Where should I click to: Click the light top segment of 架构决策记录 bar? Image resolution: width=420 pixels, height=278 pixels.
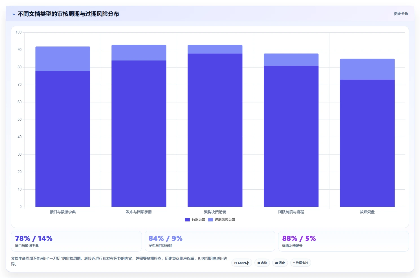(215, 49)
